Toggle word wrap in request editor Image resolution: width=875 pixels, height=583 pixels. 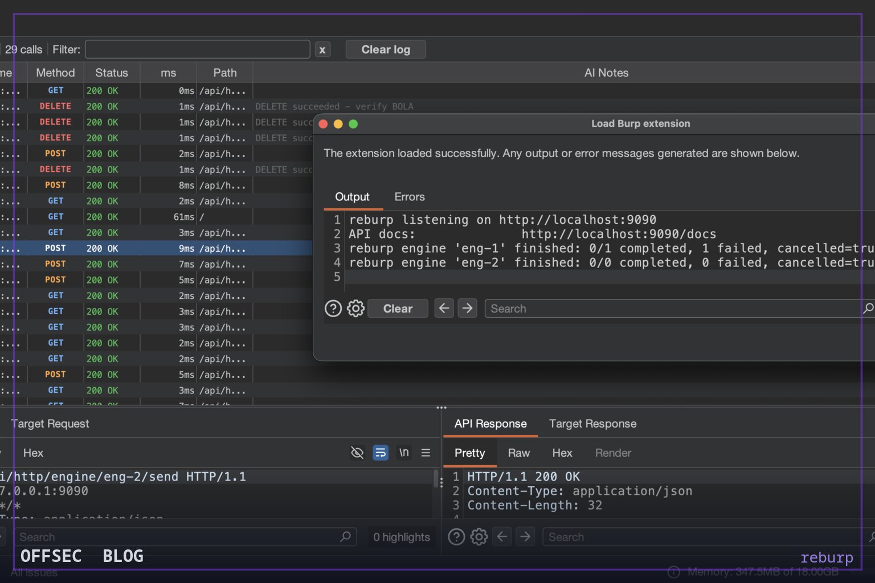pyautogui.click(x=381, y=453)
